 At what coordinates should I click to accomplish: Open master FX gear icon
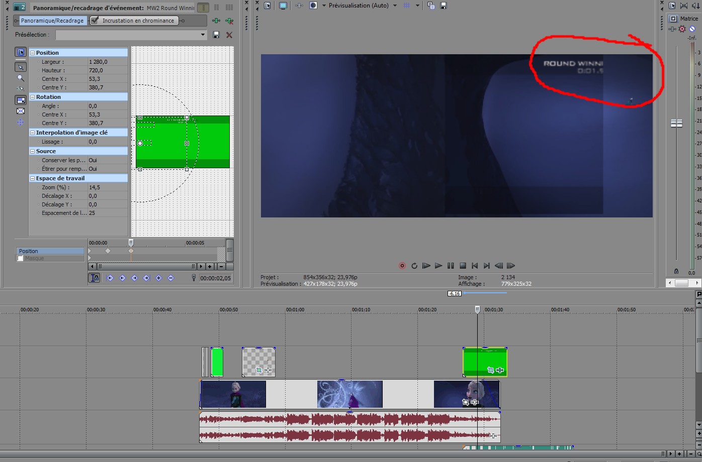tap(682, 29)
